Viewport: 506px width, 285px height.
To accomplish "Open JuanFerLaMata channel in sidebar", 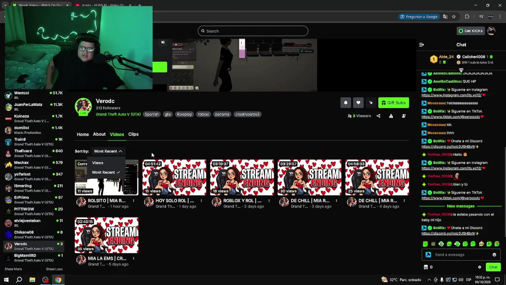I will click(x=34, y=107).
